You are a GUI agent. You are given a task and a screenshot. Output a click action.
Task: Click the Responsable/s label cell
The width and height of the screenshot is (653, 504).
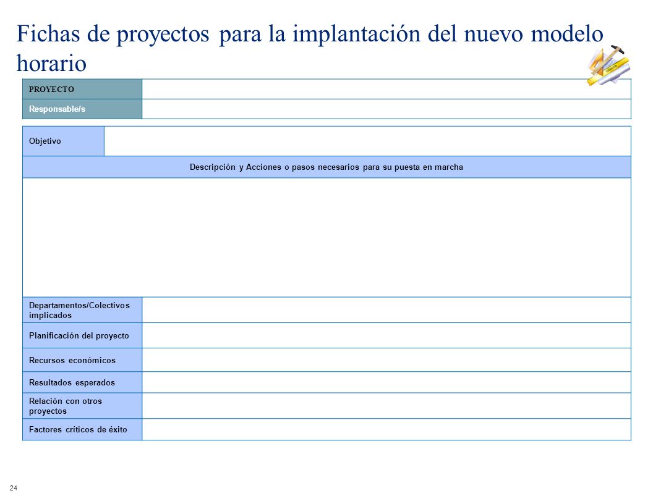click(82, 109)
